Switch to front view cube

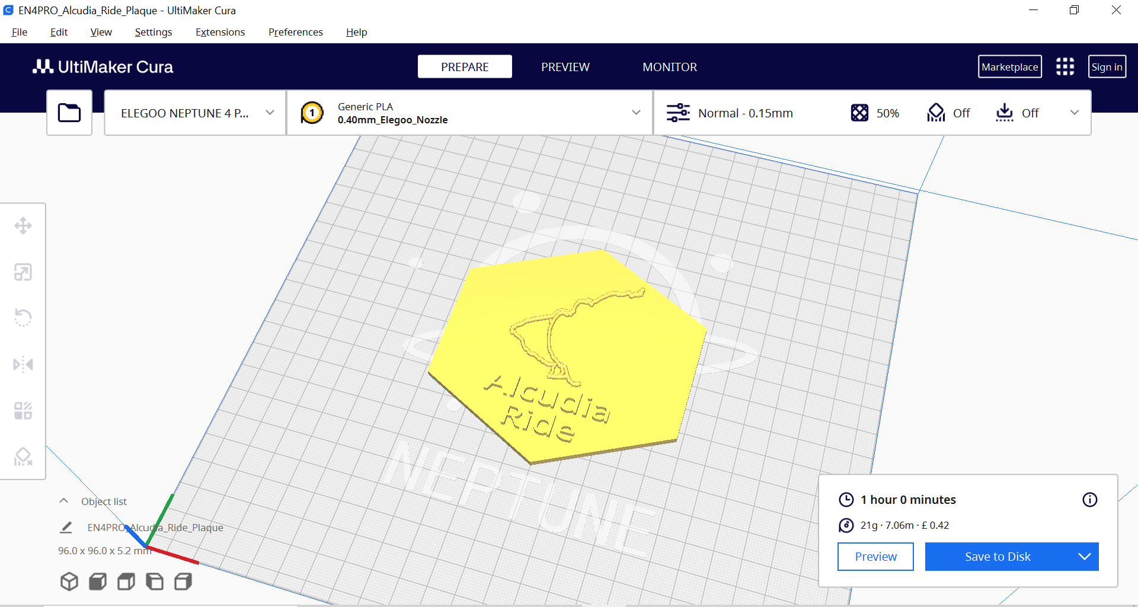[x=98, y=582]
